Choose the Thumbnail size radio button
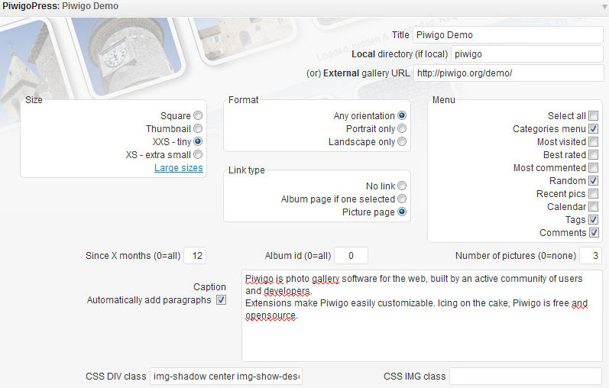 [198, 129]
